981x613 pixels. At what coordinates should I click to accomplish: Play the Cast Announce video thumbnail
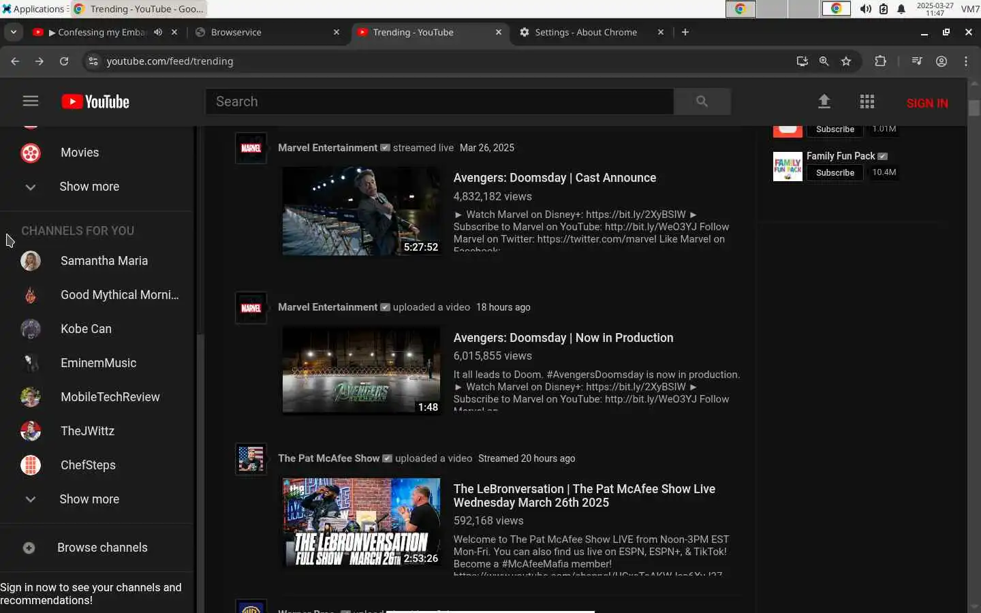(x=362, y=211)
